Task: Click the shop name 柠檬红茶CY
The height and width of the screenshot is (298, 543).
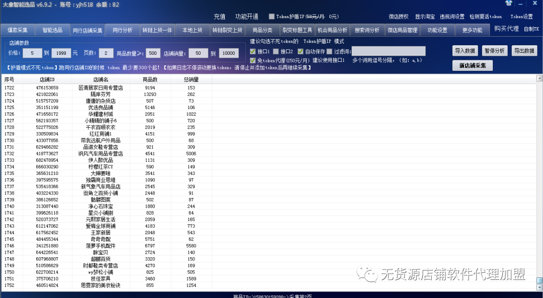Action: [101, 167]
